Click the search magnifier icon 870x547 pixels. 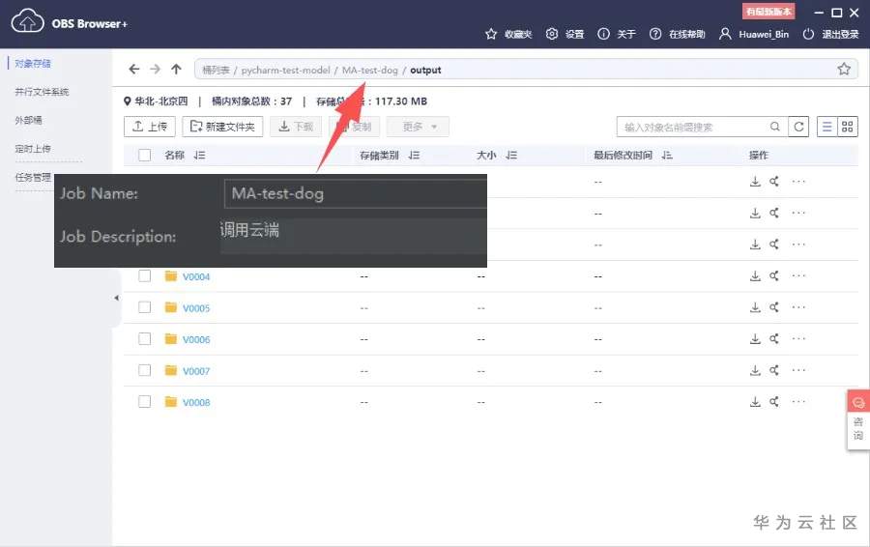pos(775,127)
